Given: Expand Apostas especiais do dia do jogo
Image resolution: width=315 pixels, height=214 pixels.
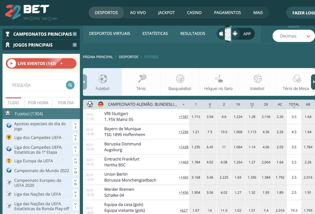Looking at the screenshot, I should 76,126.
